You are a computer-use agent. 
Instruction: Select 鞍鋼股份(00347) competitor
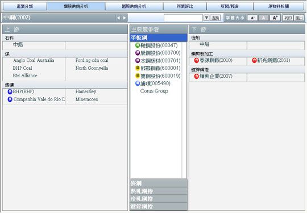[159, 45]
